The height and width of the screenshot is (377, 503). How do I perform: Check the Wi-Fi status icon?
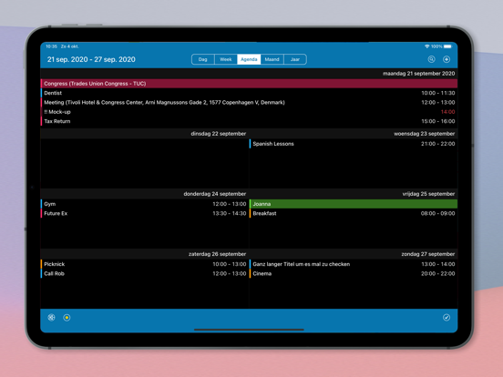427,46
